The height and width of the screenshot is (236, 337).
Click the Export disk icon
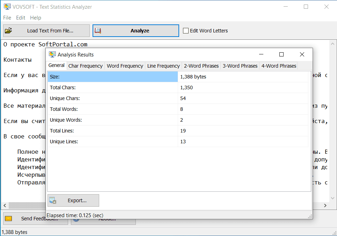pos(53,200)
